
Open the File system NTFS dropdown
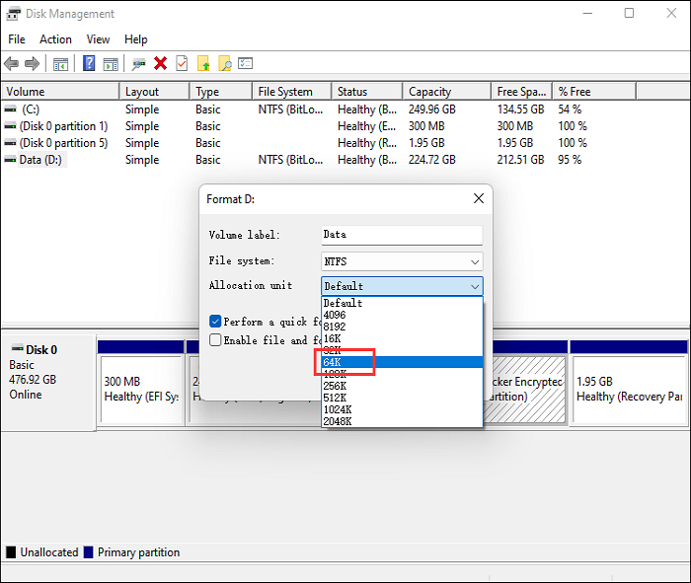402,261
